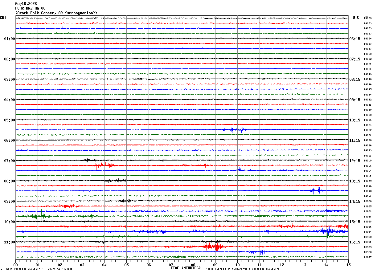
Task: Click the 00 minute tick on the axis
Action: pos(15,265)
